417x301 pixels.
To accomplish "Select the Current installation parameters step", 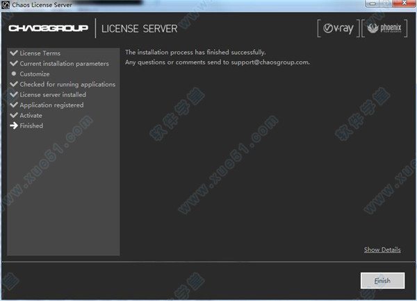I will [x=64, y=63].
